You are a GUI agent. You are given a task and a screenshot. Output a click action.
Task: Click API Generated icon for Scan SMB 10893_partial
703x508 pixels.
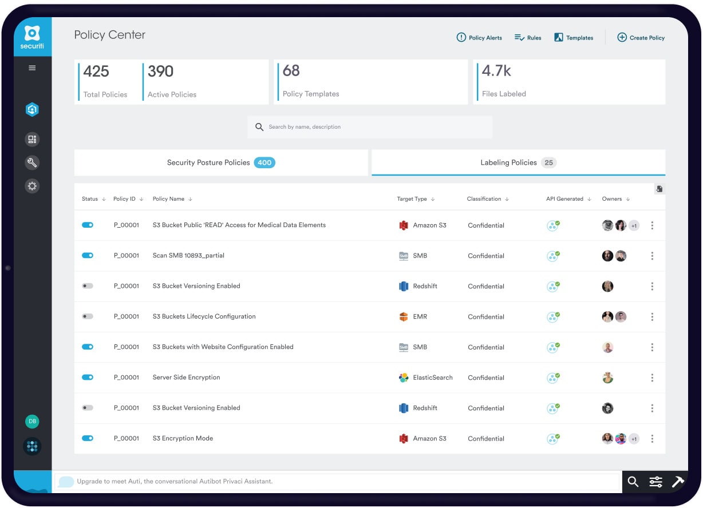point(553,256)
